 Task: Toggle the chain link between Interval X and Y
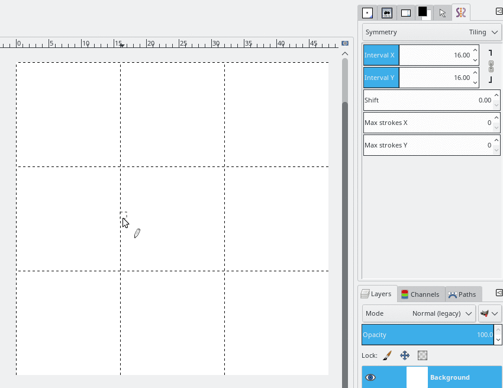coord(491,66)
